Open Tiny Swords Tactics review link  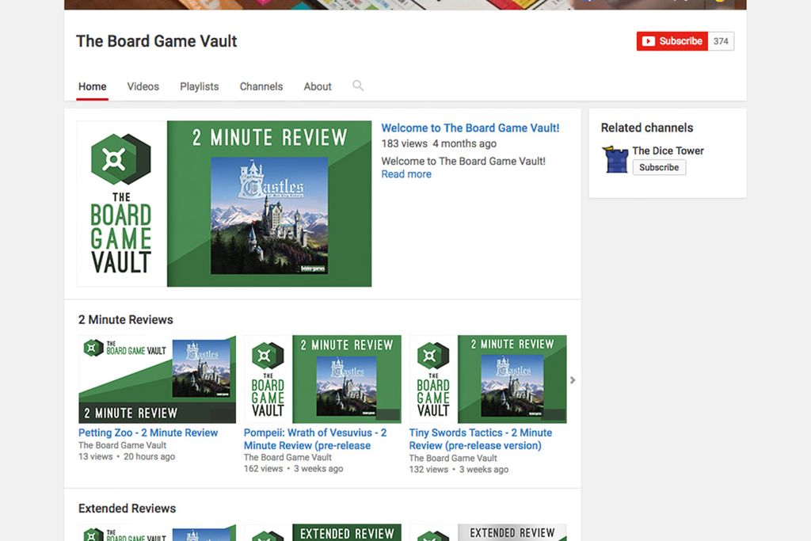point(481,439)
